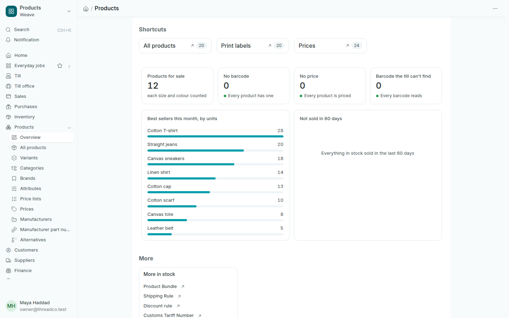Click the Manufacturers factory icon
Viewport: 509px width, 318px height.
(14, 219)
